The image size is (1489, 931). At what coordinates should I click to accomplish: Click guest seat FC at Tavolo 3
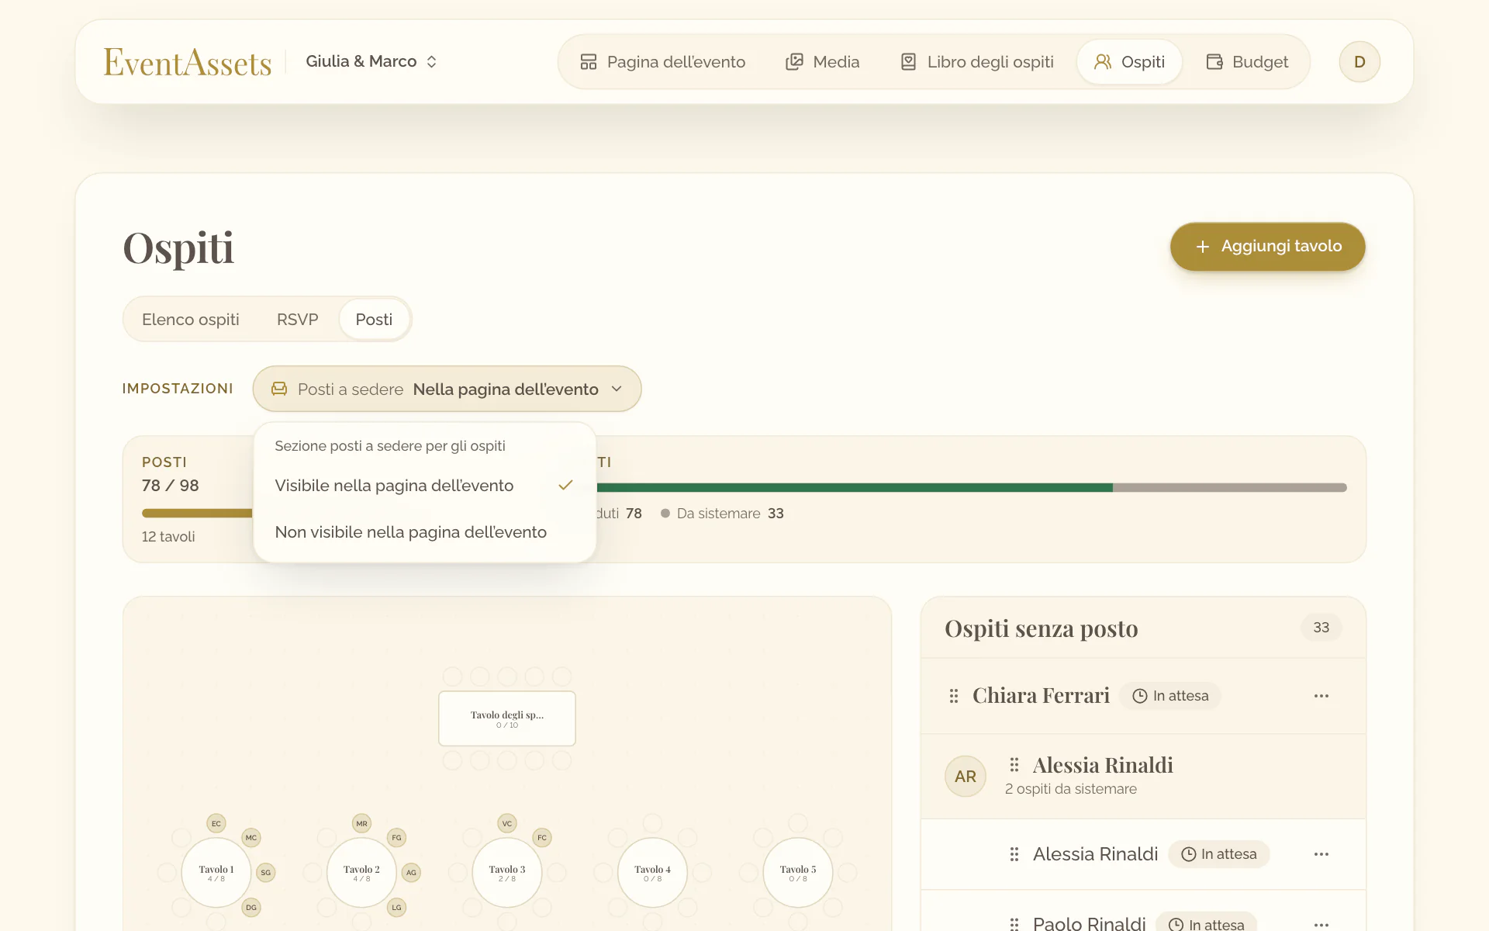tap(542, 838)
